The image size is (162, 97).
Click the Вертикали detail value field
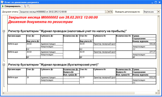[x=150, y=12]
